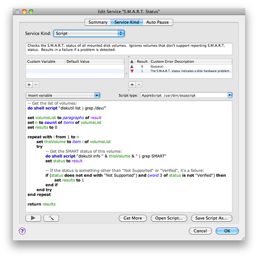Click the "repeat with i from 1 to n" line
Screen dimensions: 258x258
[53, 137]
